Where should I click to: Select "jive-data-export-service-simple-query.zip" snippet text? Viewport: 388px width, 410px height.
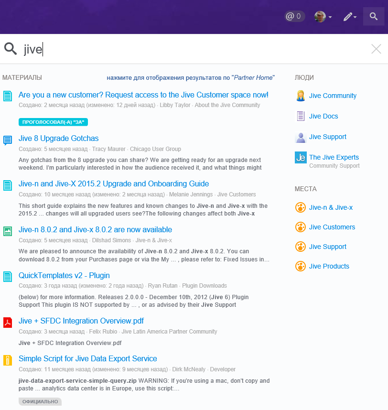(78, 381)
